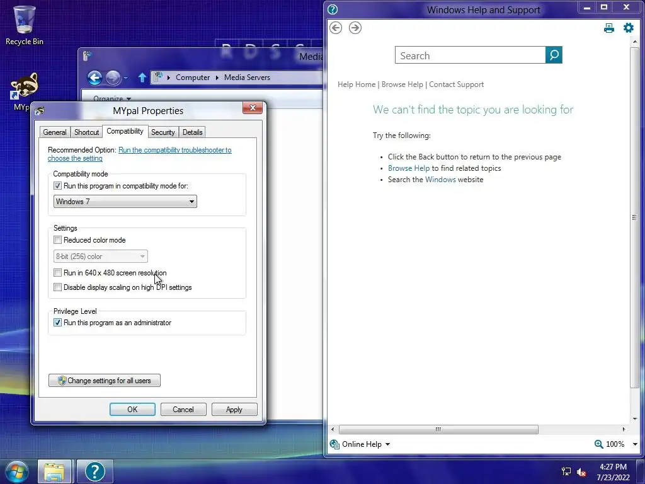Image resolution: width=645 pixels, height=484 pixels.
Task: Click the muted volume tray icon
Action: [x=581, y=472]
